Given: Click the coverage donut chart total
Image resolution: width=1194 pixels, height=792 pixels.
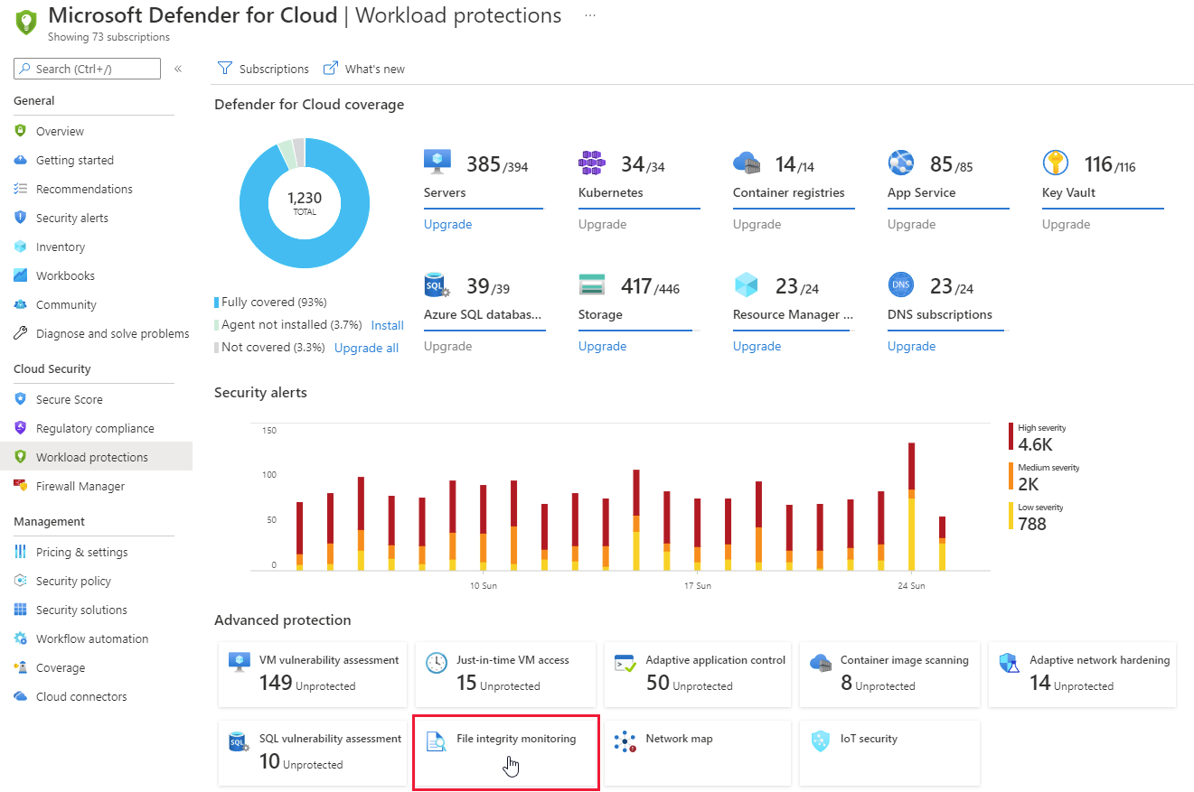Looking at the screenshot, I should pyautogui.click(x=305, y=202).
